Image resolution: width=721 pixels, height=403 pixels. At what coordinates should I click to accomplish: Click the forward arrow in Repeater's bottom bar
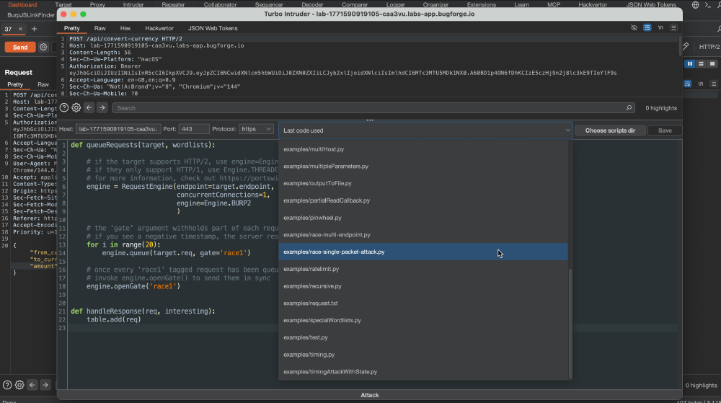45,385
